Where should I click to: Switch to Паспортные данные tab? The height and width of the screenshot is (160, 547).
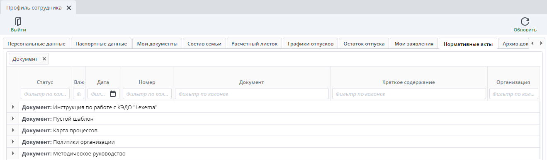101,43
